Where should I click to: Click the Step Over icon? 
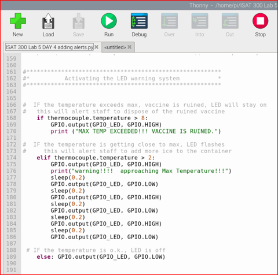[x=170, y=21]
